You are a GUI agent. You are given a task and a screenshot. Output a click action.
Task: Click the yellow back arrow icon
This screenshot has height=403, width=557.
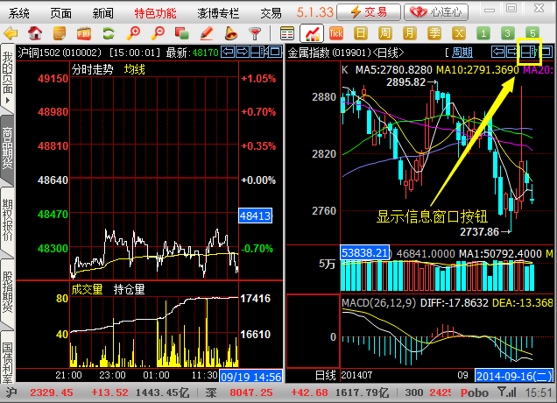(x=11, y=33)
